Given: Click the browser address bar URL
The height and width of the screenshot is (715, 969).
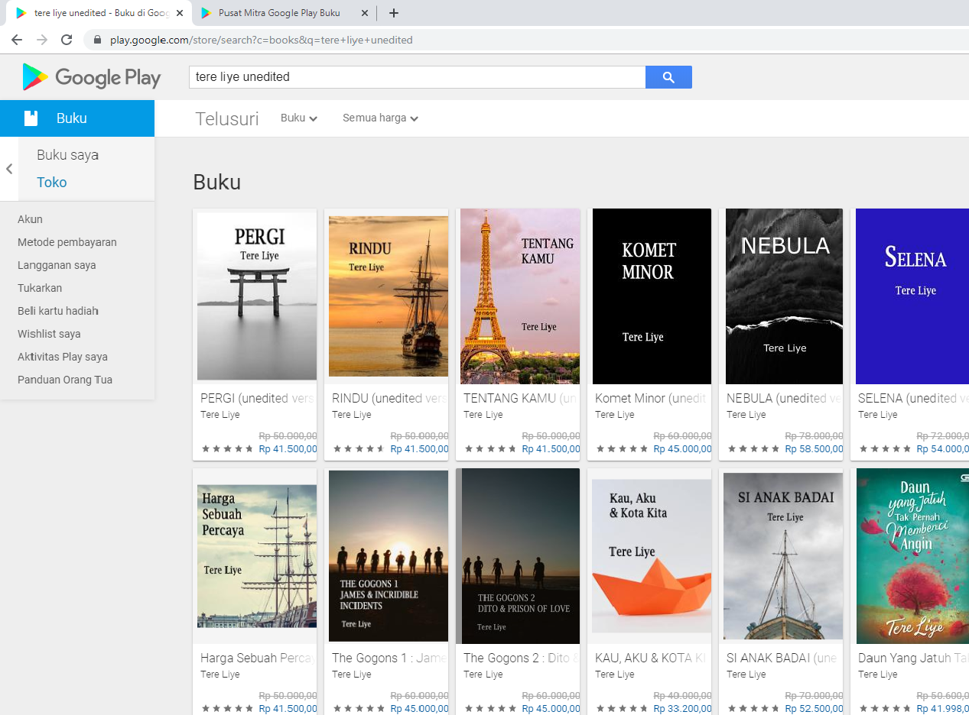Looking at the screenshot, I should pyautogui.click(x=262, y=40).
